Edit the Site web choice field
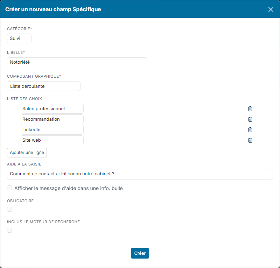Screen dimensions: 280x268 [52, 140]
